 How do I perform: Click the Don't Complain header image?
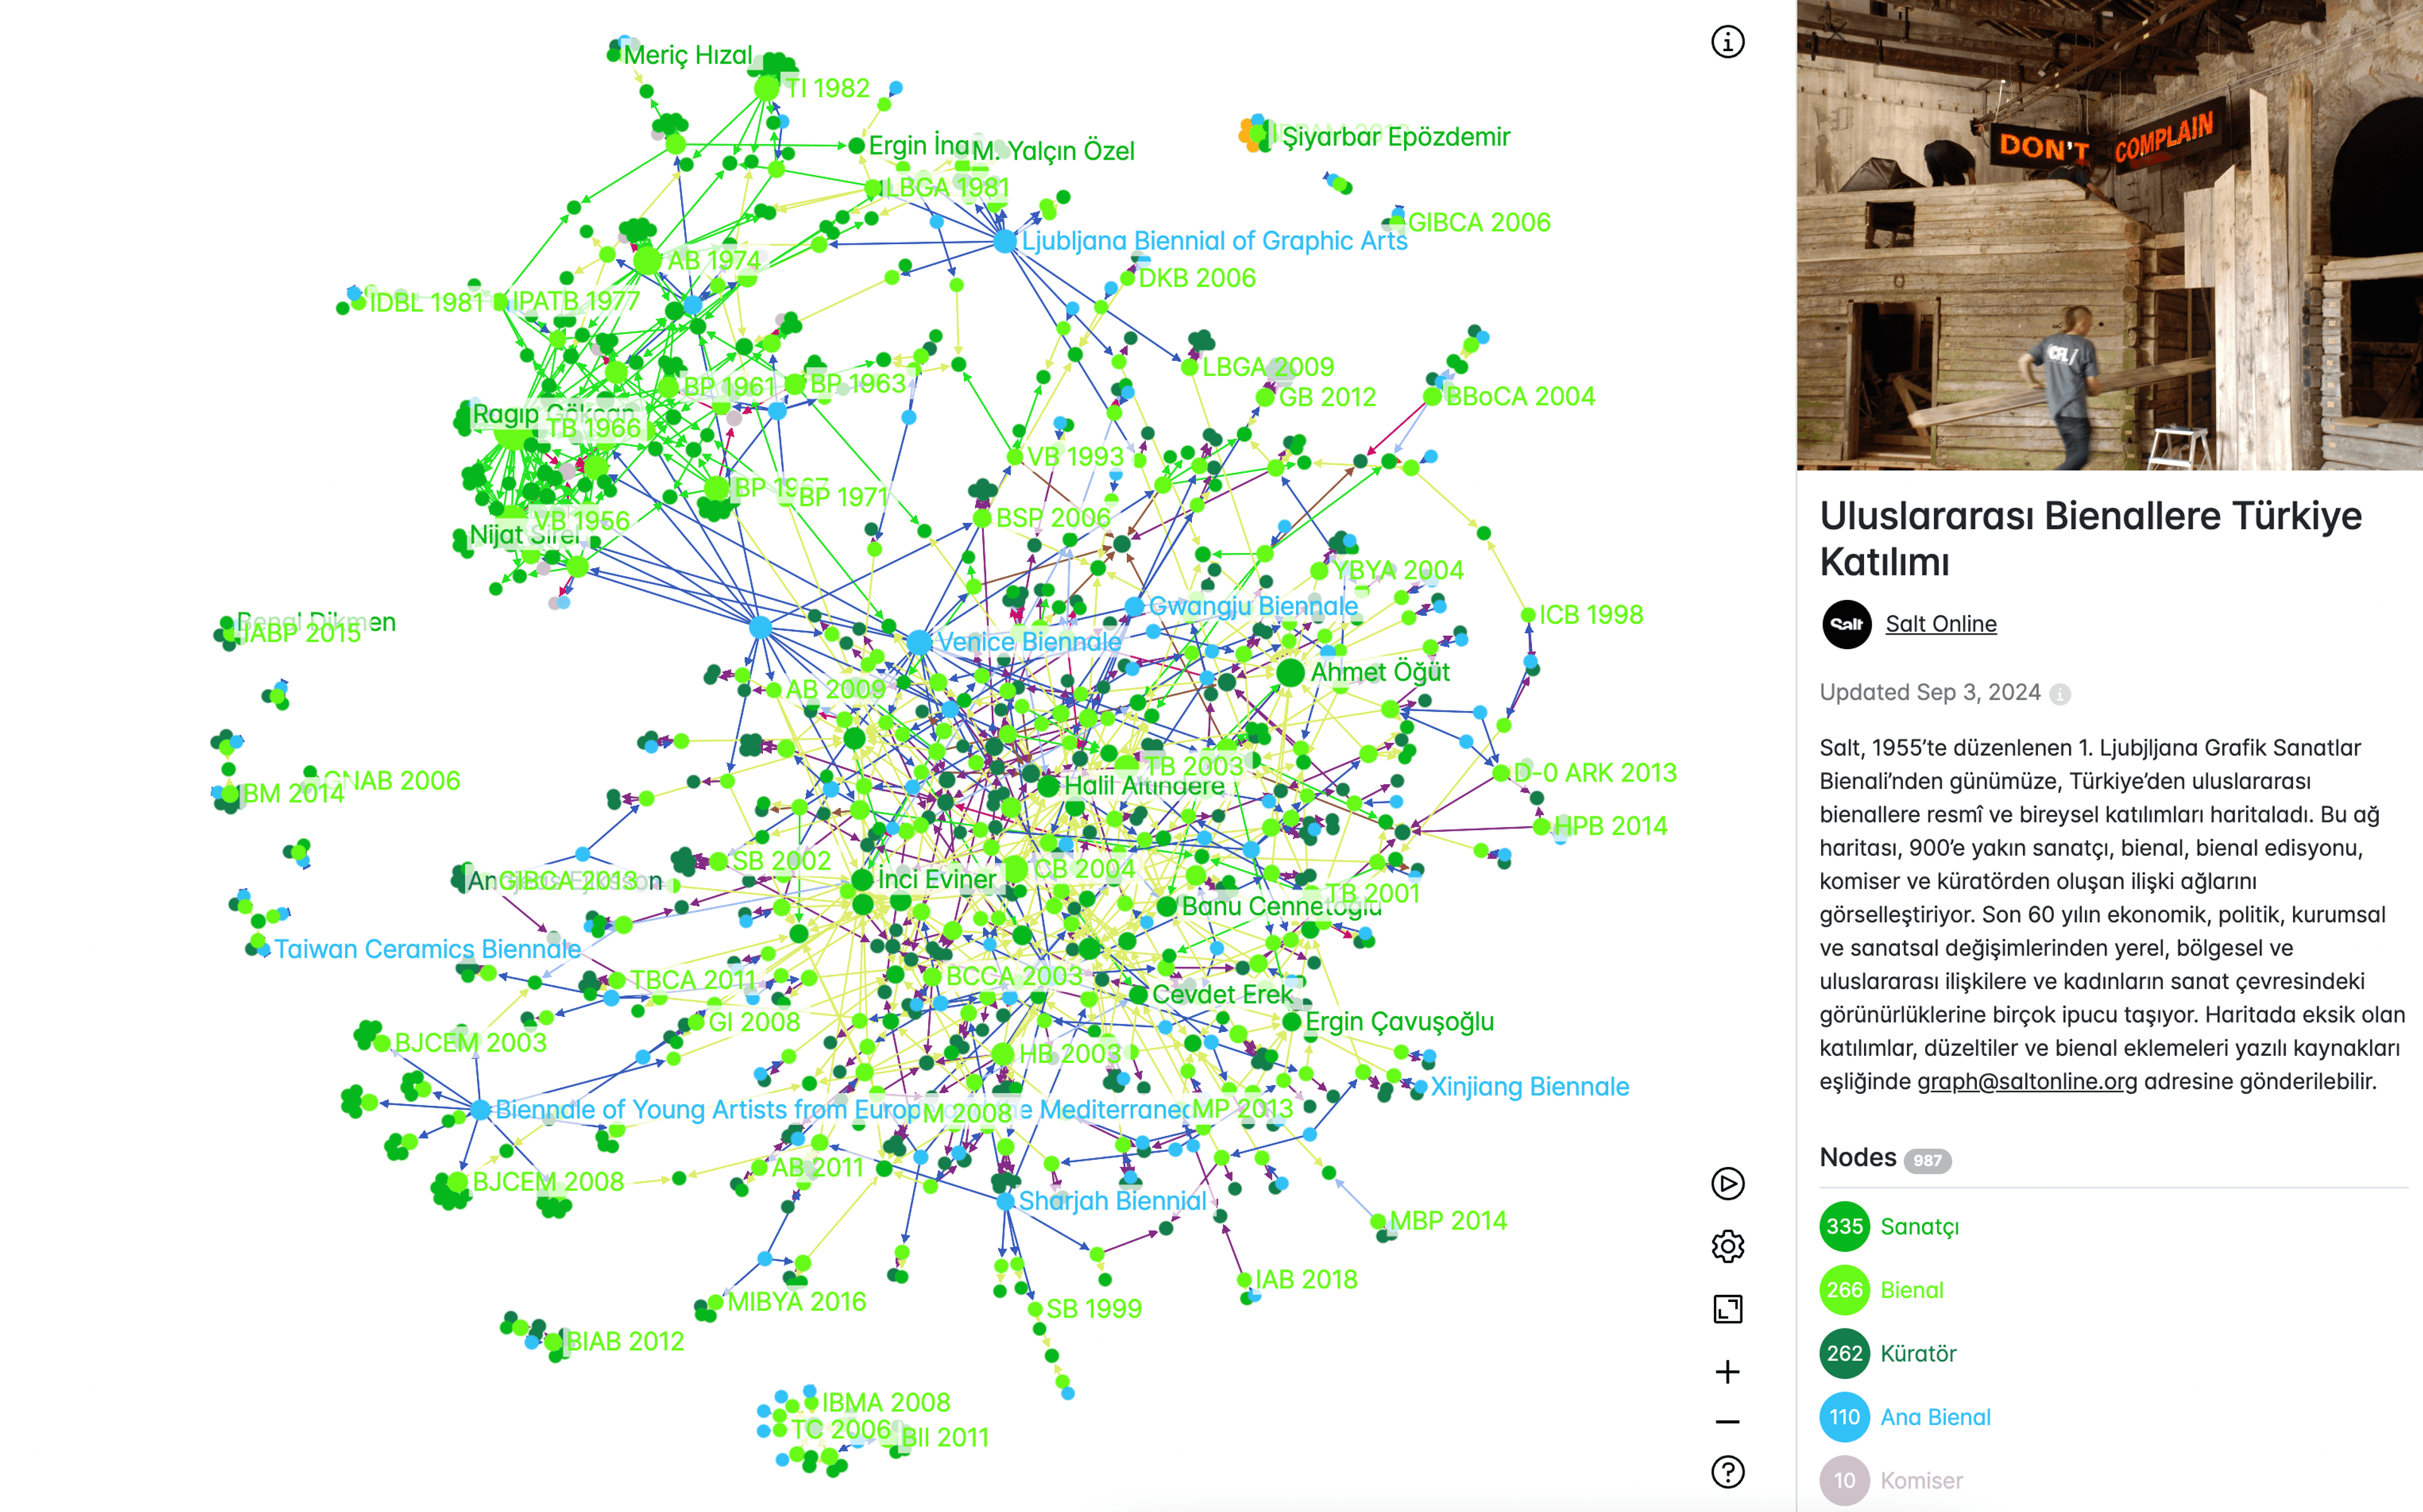coord(2109,235)
